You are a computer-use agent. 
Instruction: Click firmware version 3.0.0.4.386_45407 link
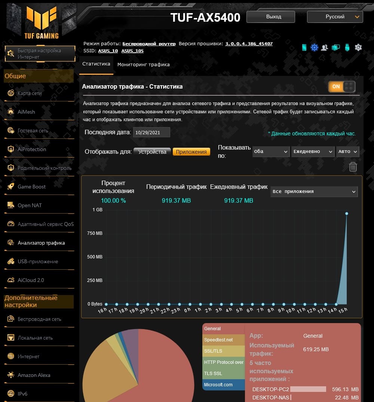[x=249, y=44]
